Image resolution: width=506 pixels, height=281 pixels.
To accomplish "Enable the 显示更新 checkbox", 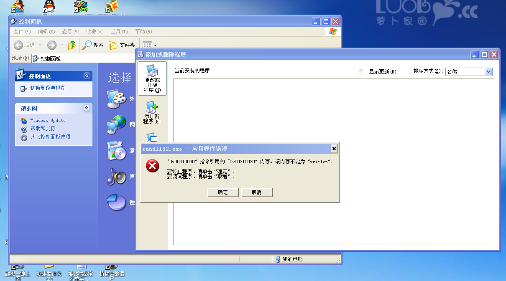I will (x=362, y=72).
